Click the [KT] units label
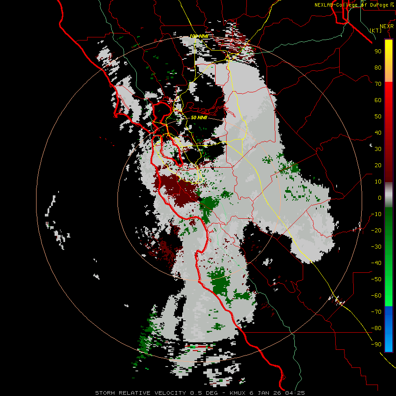The width and height of the screenshot is (396, 396). (x=376, y=30)
